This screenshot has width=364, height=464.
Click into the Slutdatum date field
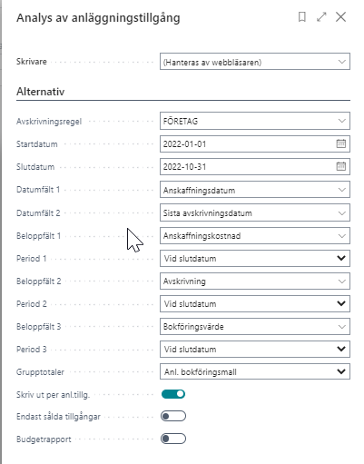[x=248, y=166]
